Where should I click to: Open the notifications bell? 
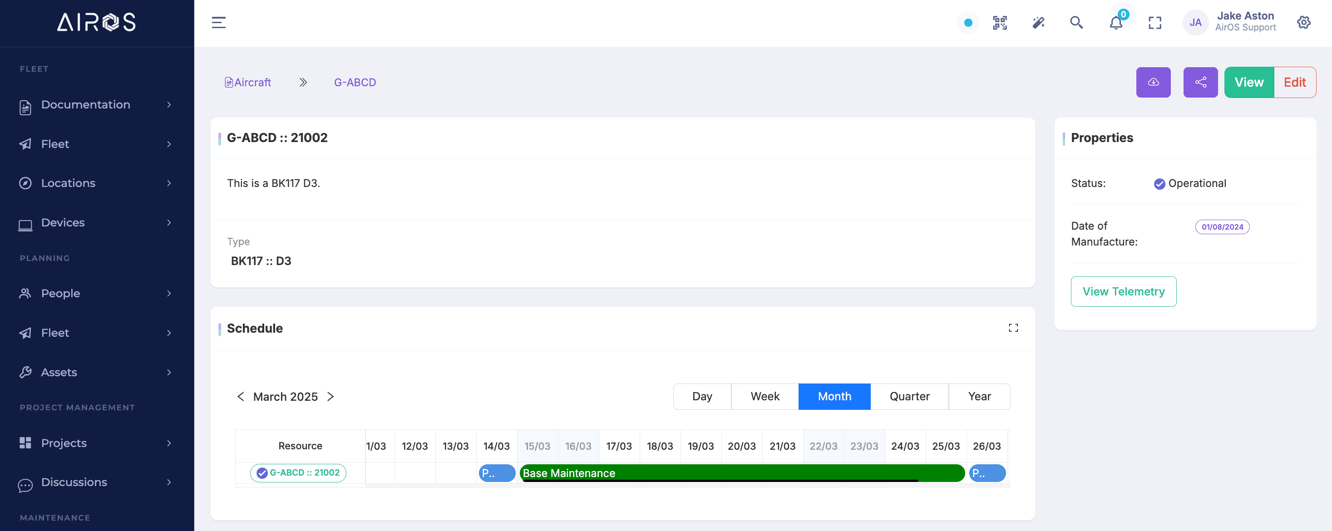1115,23
